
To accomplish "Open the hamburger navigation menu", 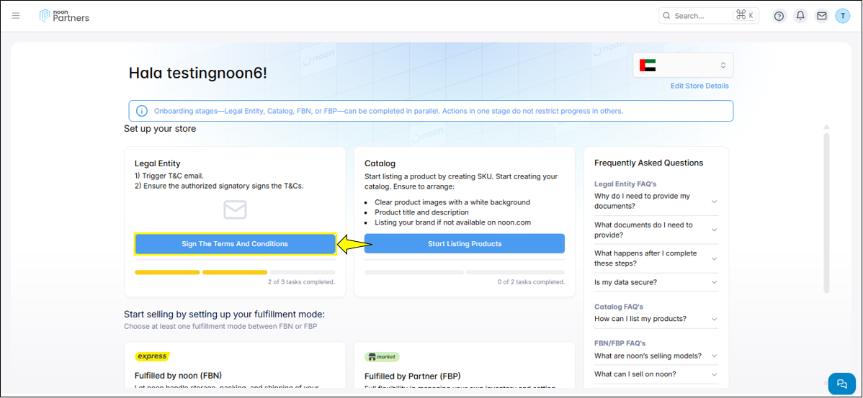I will point(16,16).
